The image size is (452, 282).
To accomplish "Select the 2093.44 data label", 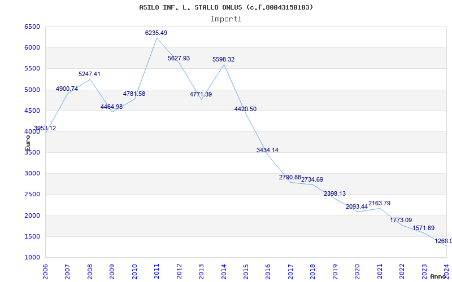I will [357, 206].
